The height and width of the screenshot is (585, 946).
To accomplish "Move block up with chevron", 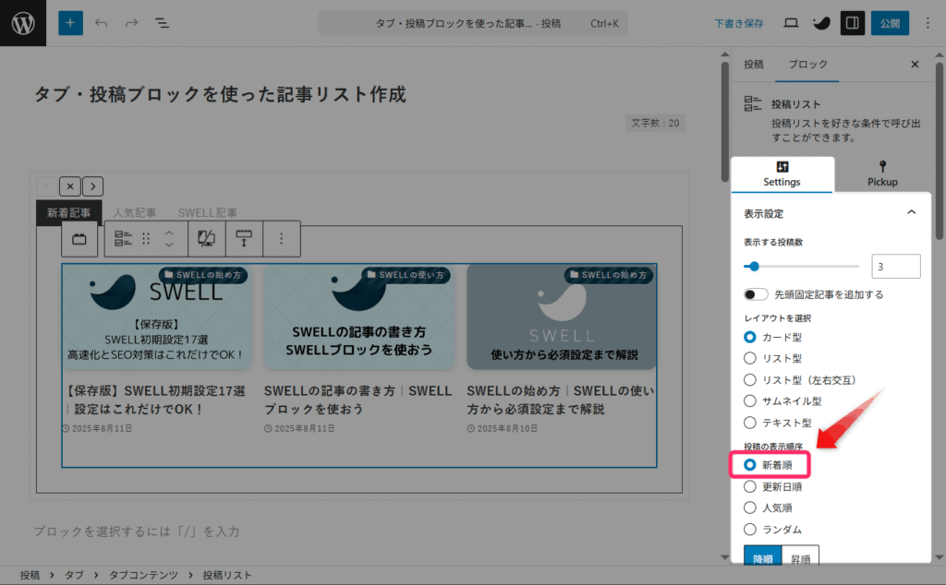I will (169, 233).
